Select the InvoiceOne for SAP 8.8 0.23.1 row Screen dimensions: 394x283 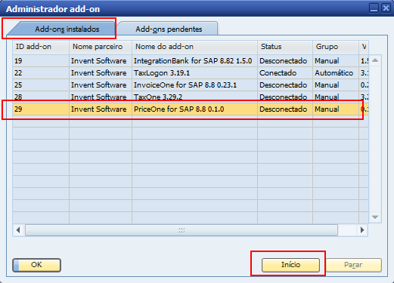tap(191, 85)
